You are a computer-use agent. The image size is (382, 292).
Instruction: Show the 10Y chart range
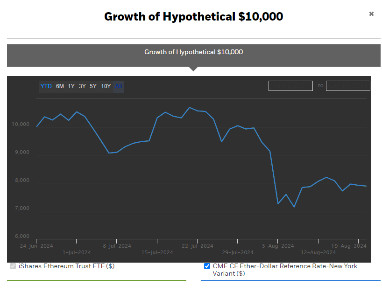click(x=106, y=86)
